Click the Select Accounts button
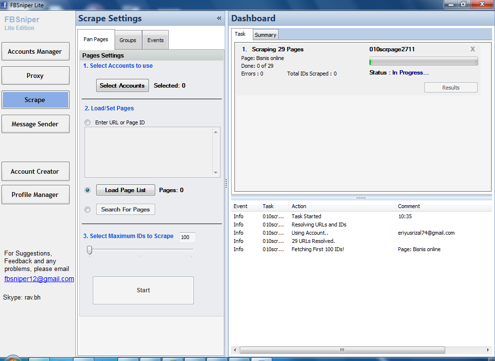 click(122, 85)
